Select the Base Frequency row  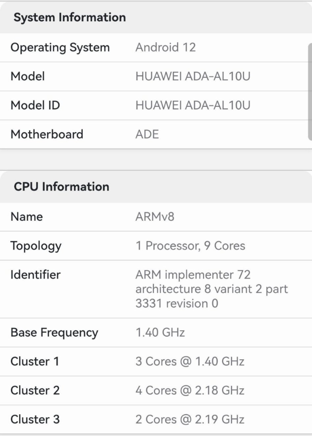tap(156, 332)
